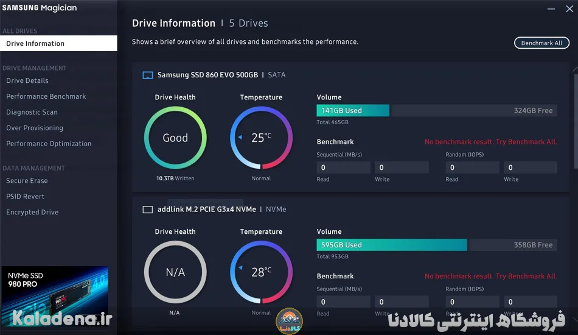This screenshot has width=578, height=335.
Task: Click the 860 EVO Random Write value field
Action: point(531,167)
